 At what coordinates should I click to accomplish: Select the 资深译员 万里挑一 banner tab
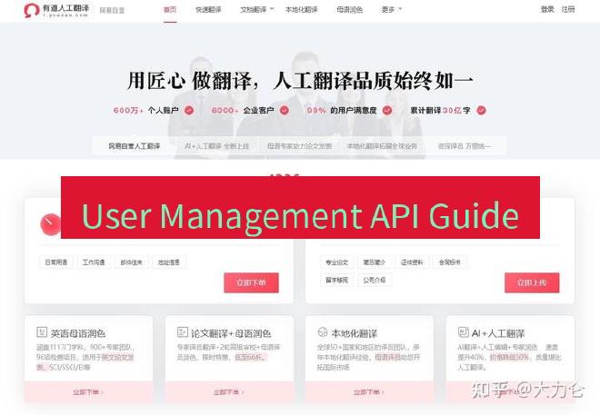click(x=465, y=146)
